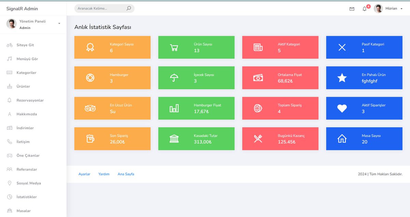410x217 pixels.
Task: Click the banknote icon on Ortalama Fiyat card
Action: click(x=258, y=78)
